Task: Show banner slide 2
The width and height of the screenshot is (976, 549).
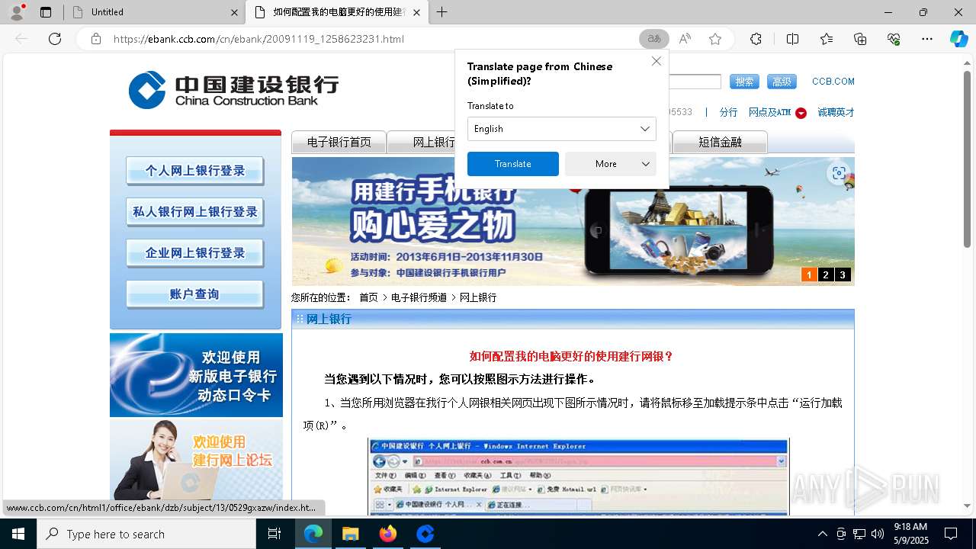Action: pos(826,274)
